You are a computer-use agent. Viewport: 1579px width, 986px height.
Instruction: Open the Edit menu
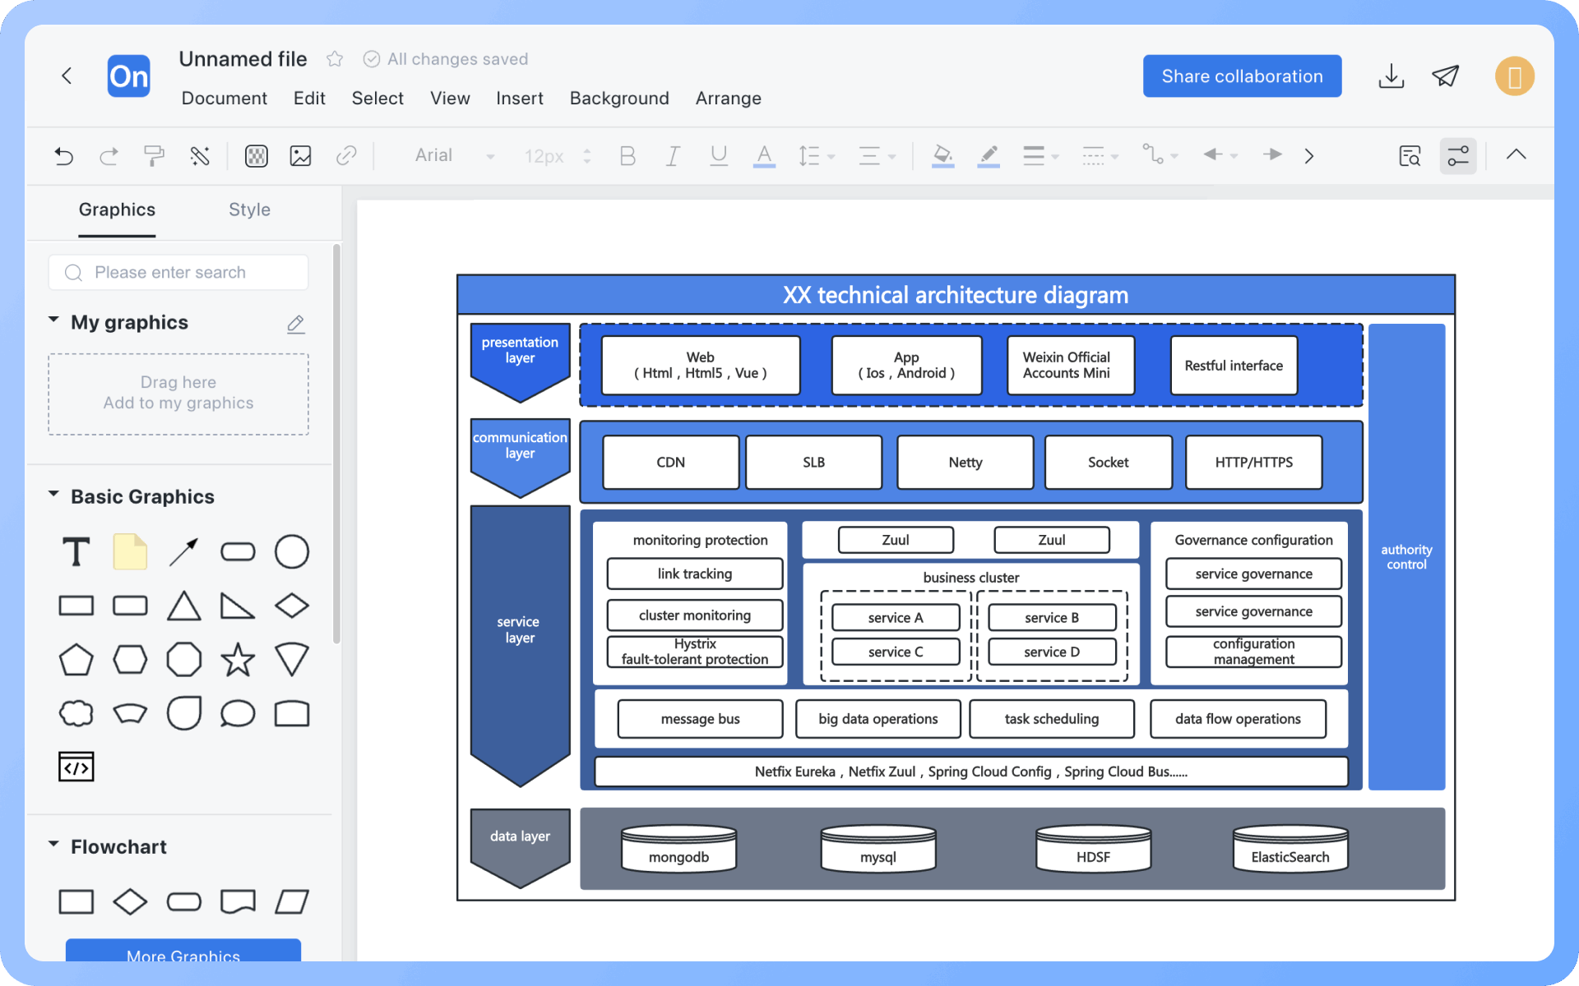pos(309,98)
